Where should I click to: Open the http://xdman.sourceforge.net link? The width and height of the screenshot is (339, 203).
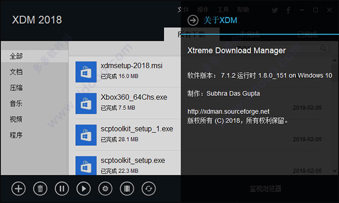pos(228,112)
